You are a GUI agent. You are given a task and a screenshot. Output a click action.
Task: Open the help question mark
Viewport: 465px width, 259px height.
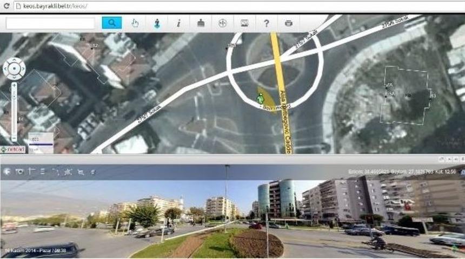pyautogui.click(x=266, y=23)
